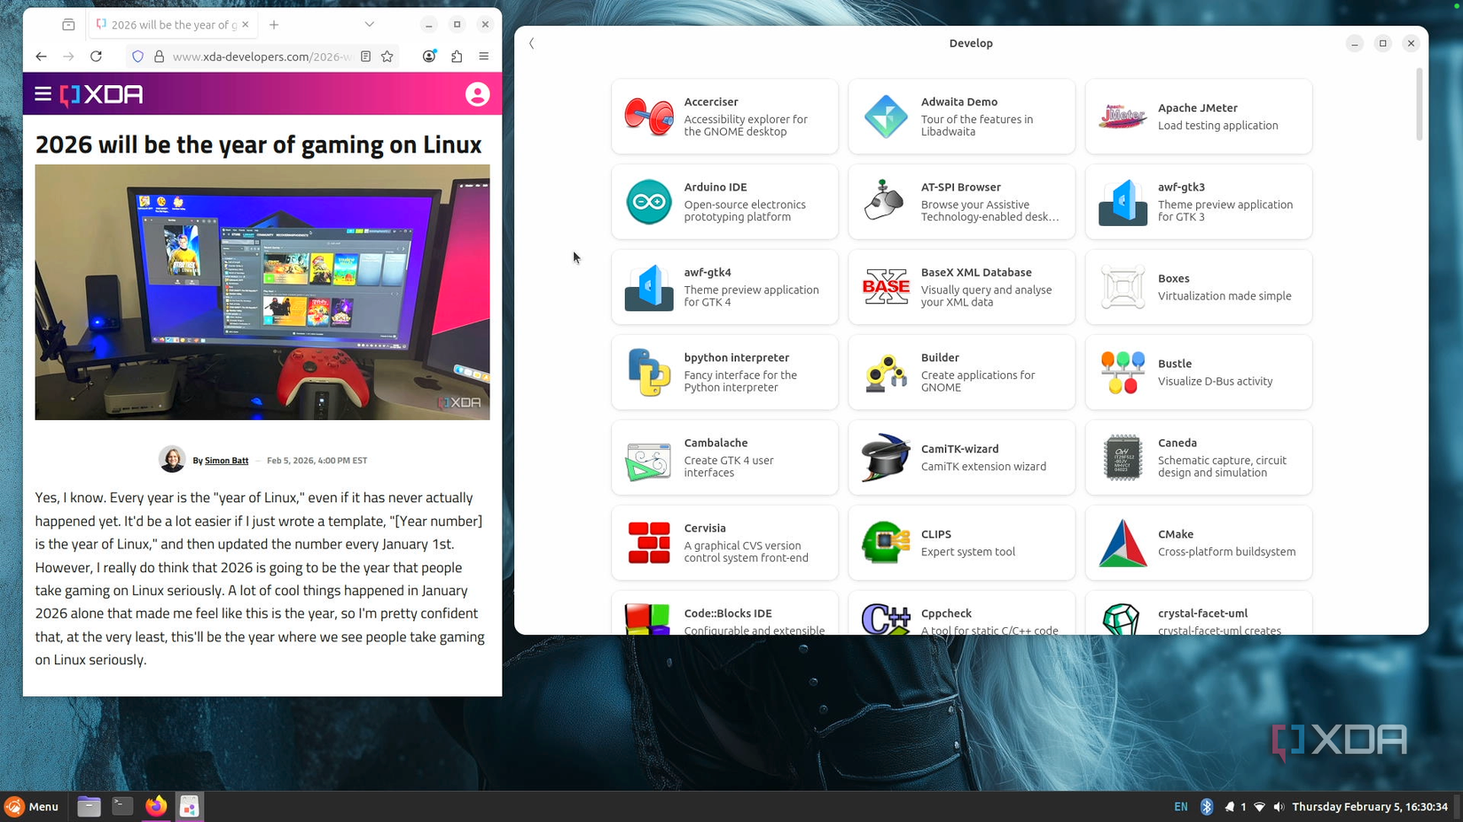Image resolution: width=1463 pixels, height=822 pixels.
Task: Open Apache JMeter load testing application
Action: click(x=1198, y=116)
